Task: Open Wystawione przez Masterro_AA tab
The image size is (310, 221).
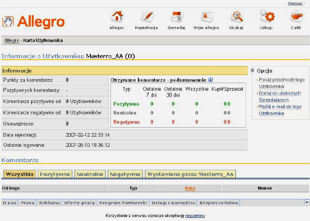Action: pos(190,174)
